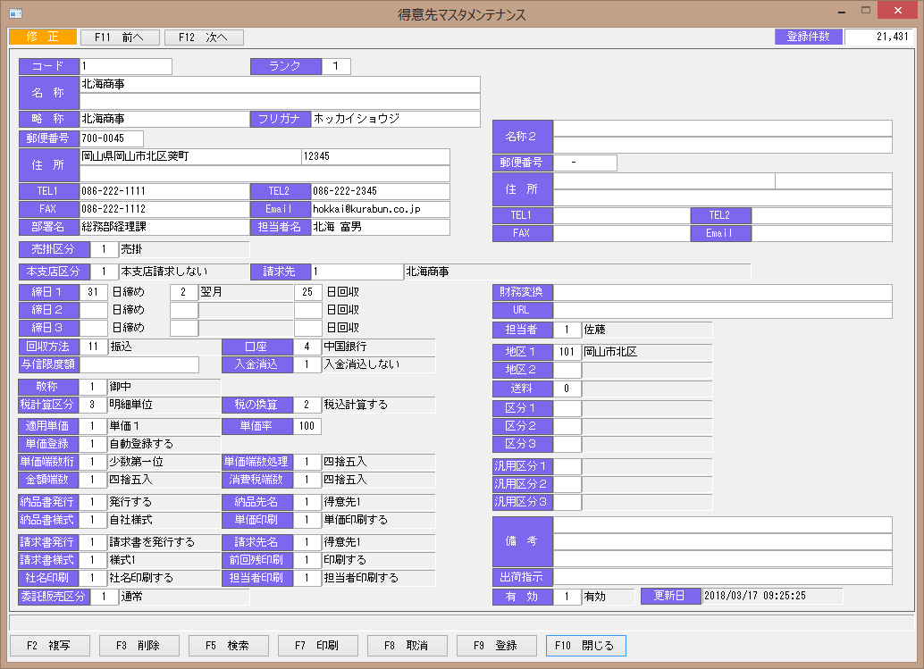
Task: Click the 委託販売区分 code field
Action: 105,597
